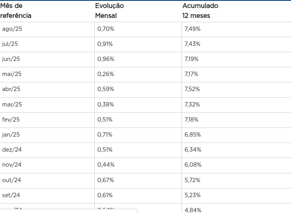Screen dimensions: 291x213
Task: Click the 0,44% monthly value for nov/24
Action: [x=106, y=165]
